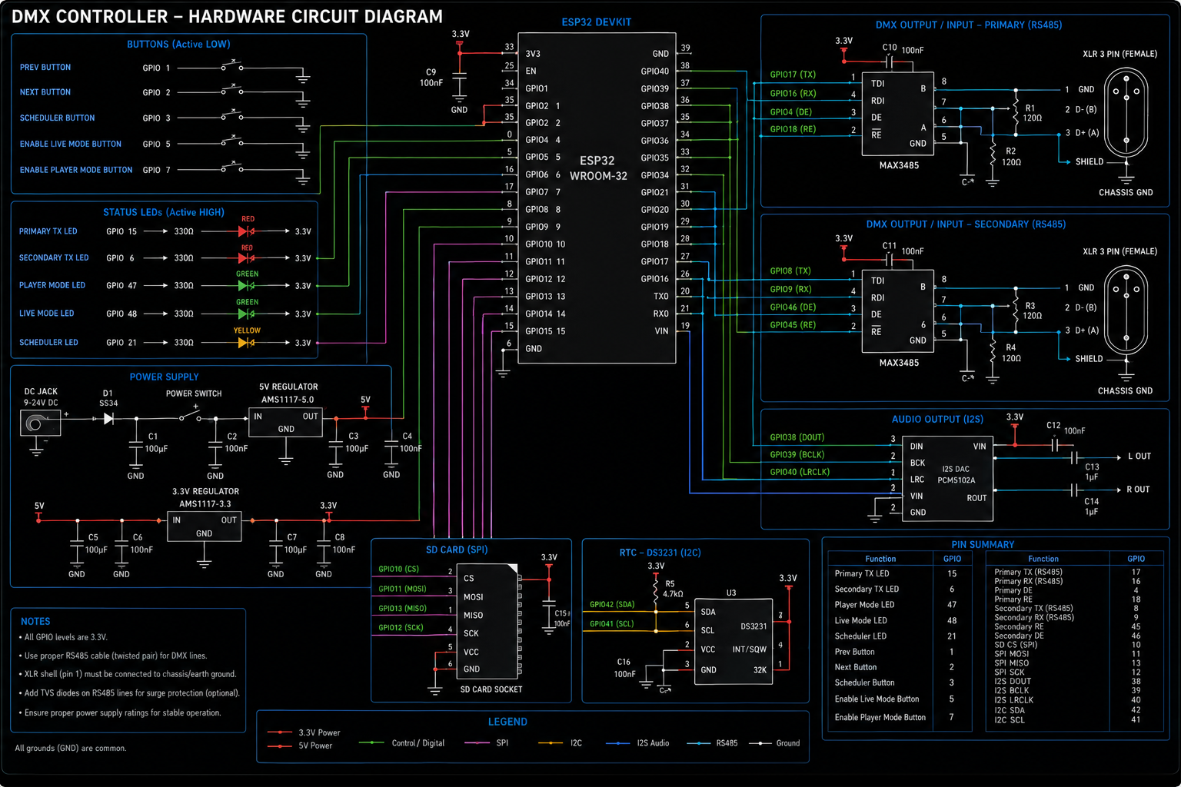Click 'Enable Player Mode Button' in Pin Summary
Screen dimensions: 1181x787
pos(880,717)
